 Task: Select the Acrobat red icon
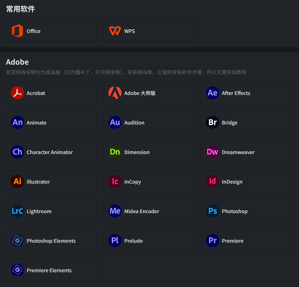17,93
